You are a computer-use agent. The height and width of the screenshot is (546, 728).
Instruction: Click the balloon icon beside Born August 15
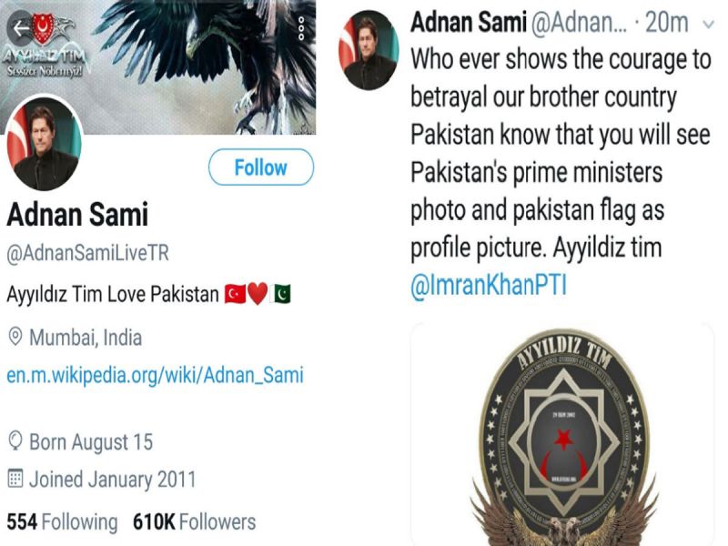click(x=14, y=441)
